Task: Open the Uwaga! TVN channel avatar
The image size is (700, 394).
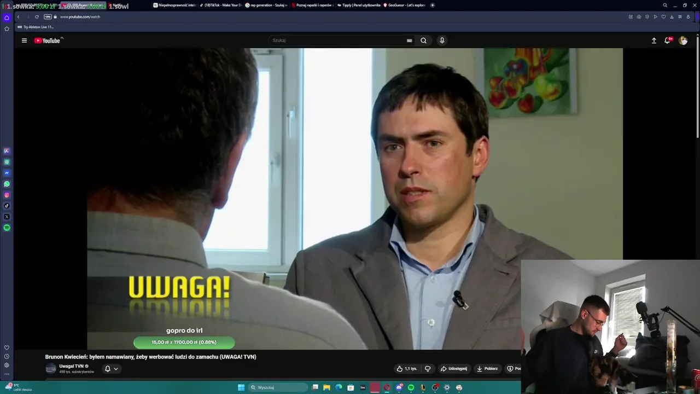Action: click(51, 369)
